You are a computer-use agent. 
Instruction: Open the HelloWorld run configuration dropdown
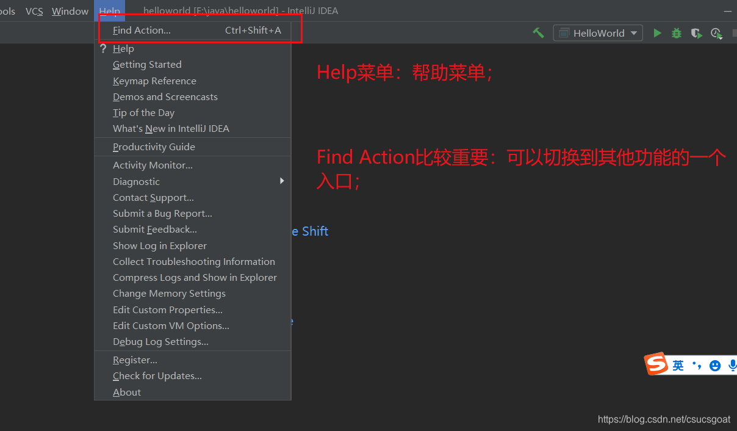coord(598,33)
